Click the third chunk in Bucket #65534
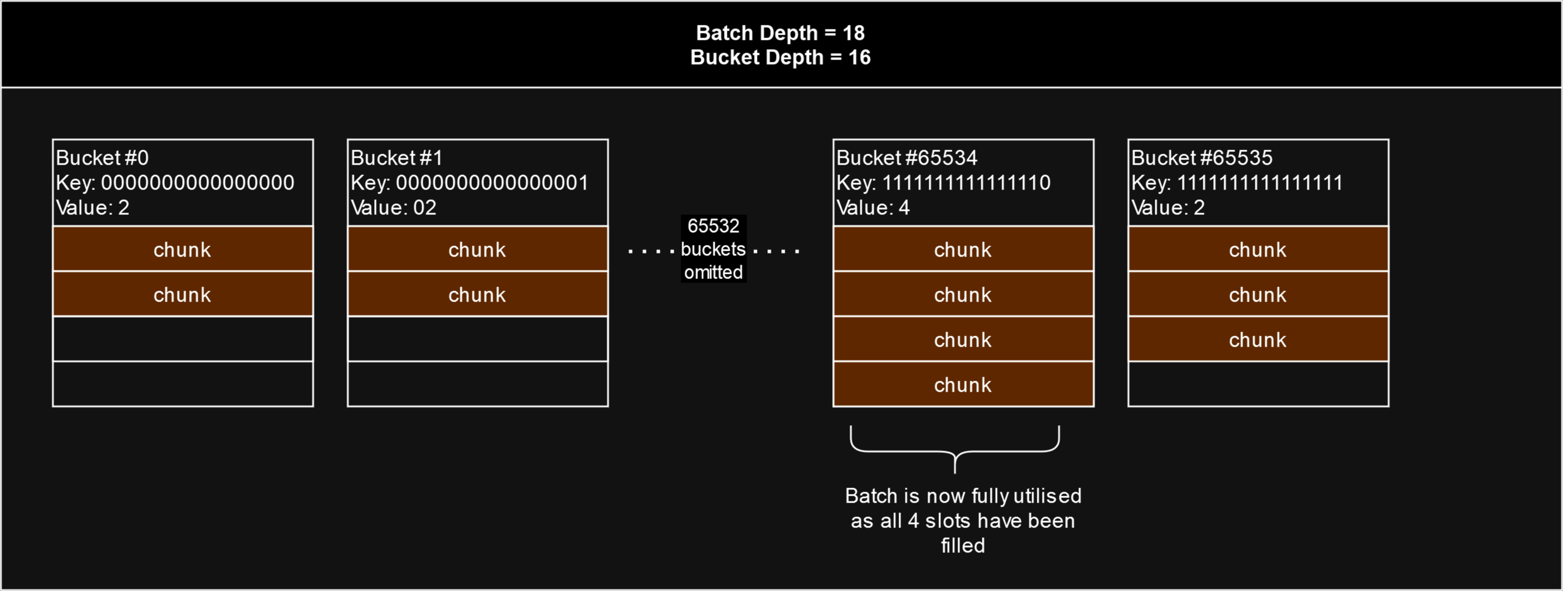 963,340
